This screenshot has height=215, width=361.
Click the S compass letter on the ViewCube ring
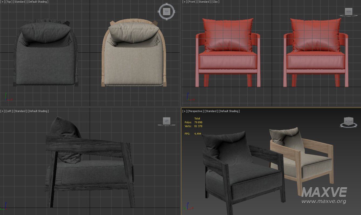pos(166,19)
